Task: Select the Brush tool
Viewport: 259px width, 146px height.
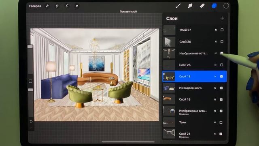Action: pos(178,6)
